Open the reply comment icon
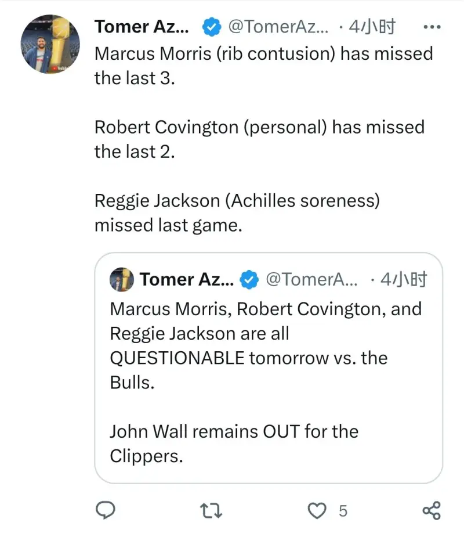Screen dimensions: 464x537 coord(105,510)
